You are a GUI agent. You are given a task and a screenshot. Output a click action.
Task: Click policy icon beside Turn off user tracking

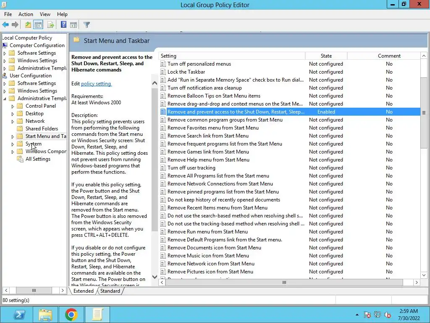coord(163,168)
